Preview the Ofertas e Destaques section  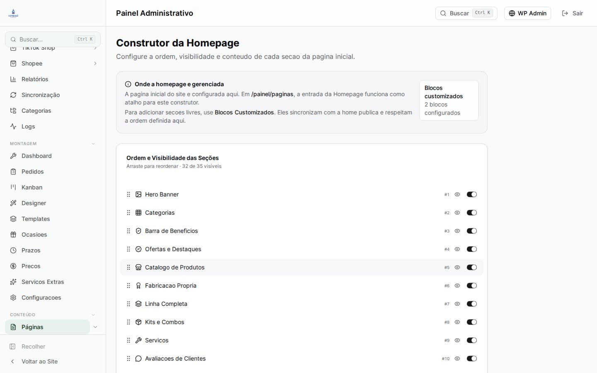coord(457,249)
